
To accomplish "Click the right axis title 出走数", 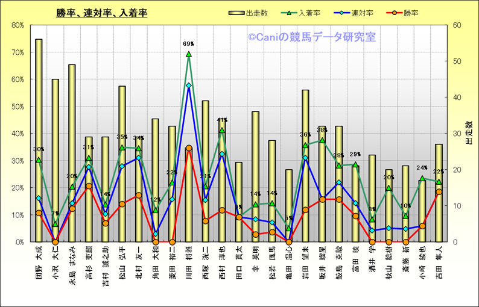I will point(468,132).
